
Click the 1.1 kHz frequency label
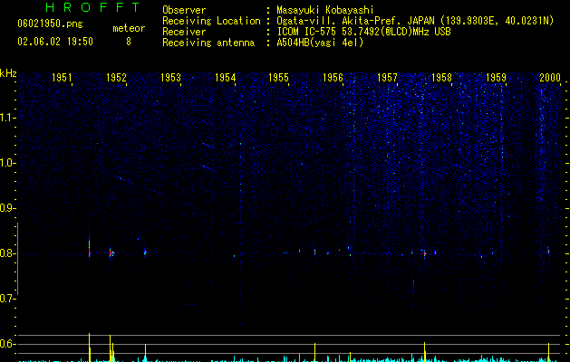pyautogui.click(x=8, y=118)
